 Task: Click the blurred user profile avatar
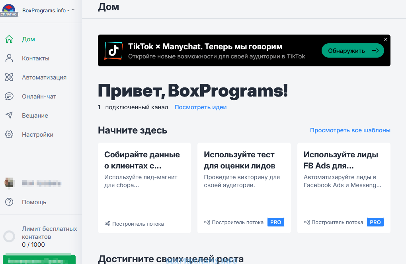pos(9,183)
